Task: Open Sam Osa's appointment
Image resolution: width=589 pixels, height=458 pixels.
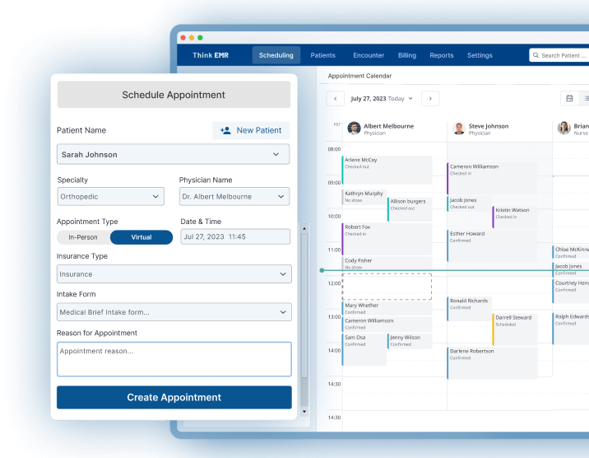Action: [x=364, y=350]
